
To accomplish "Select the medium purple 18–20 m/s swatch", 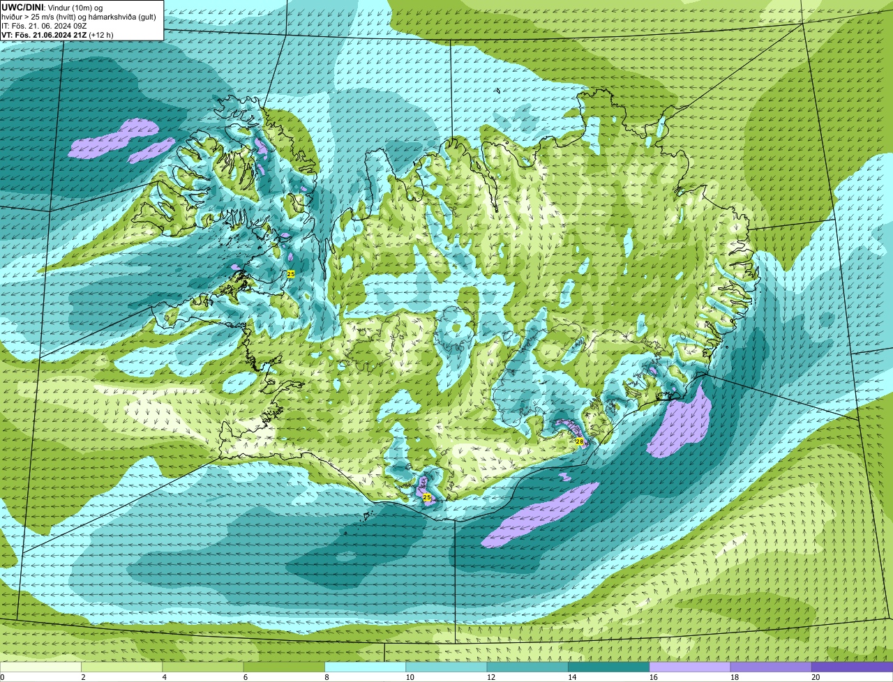I will (x=771, y=667).
